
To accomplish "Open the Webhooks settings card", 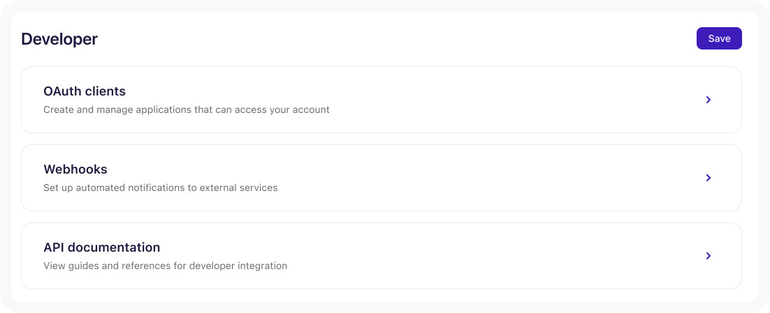I will coord(381,178).
